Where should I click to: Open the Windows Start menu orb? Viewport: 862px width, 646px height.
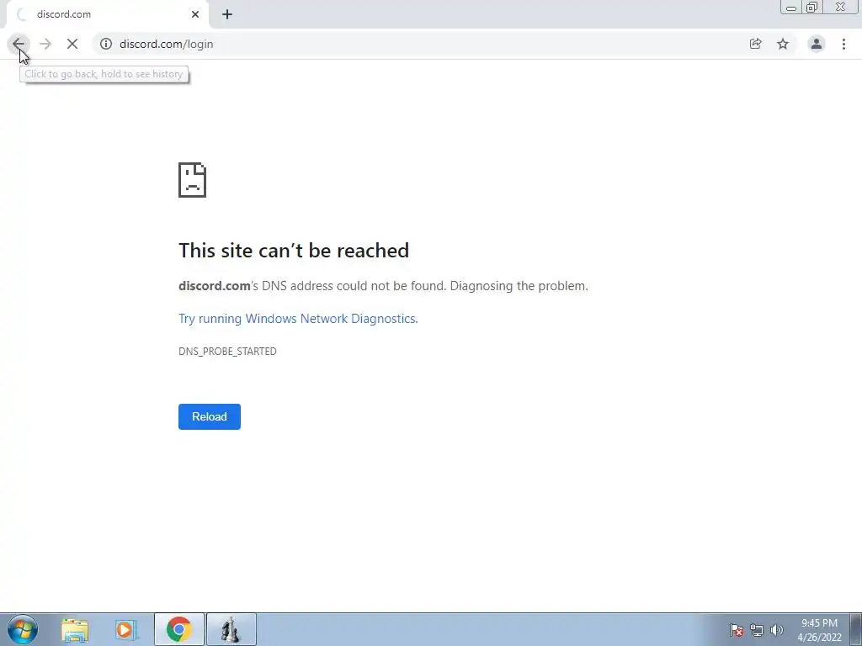[23, 629]
